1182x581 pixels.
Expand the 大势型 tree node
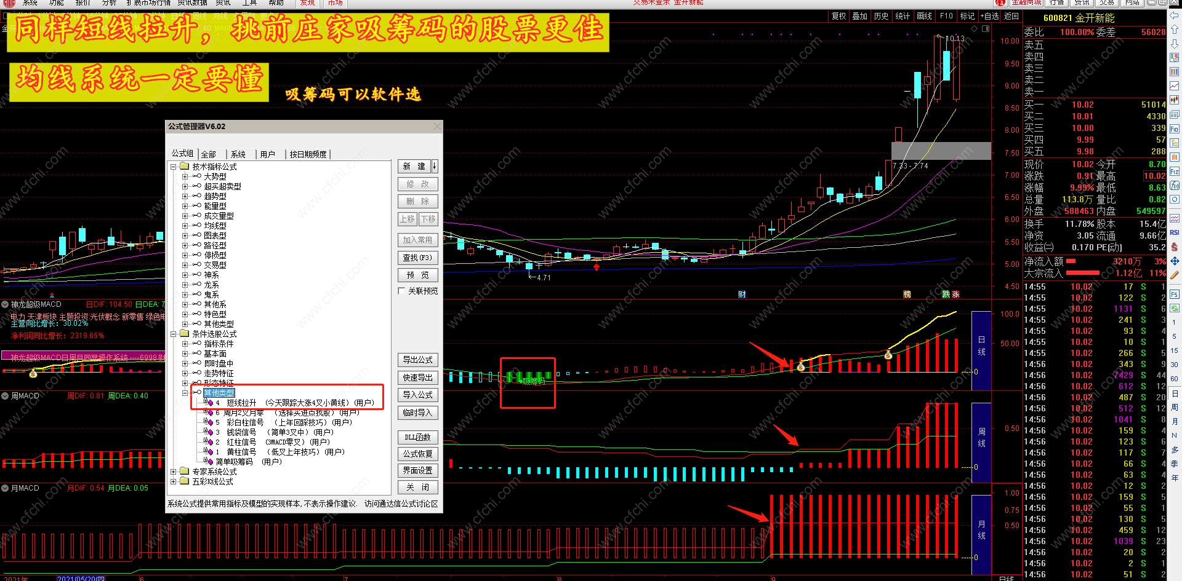185,176
